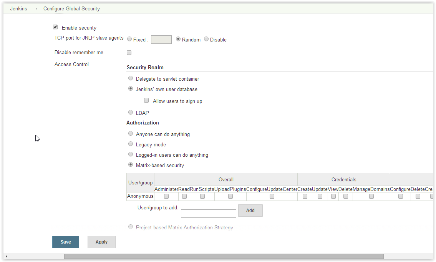436x262 pixels.
Task: Click the ConfigureUpdateCenter column header
Action: pyautogui.click(x=272, y=189)
